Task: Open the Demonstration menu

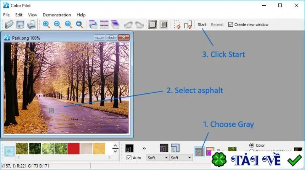Action: tap(57, 15)
